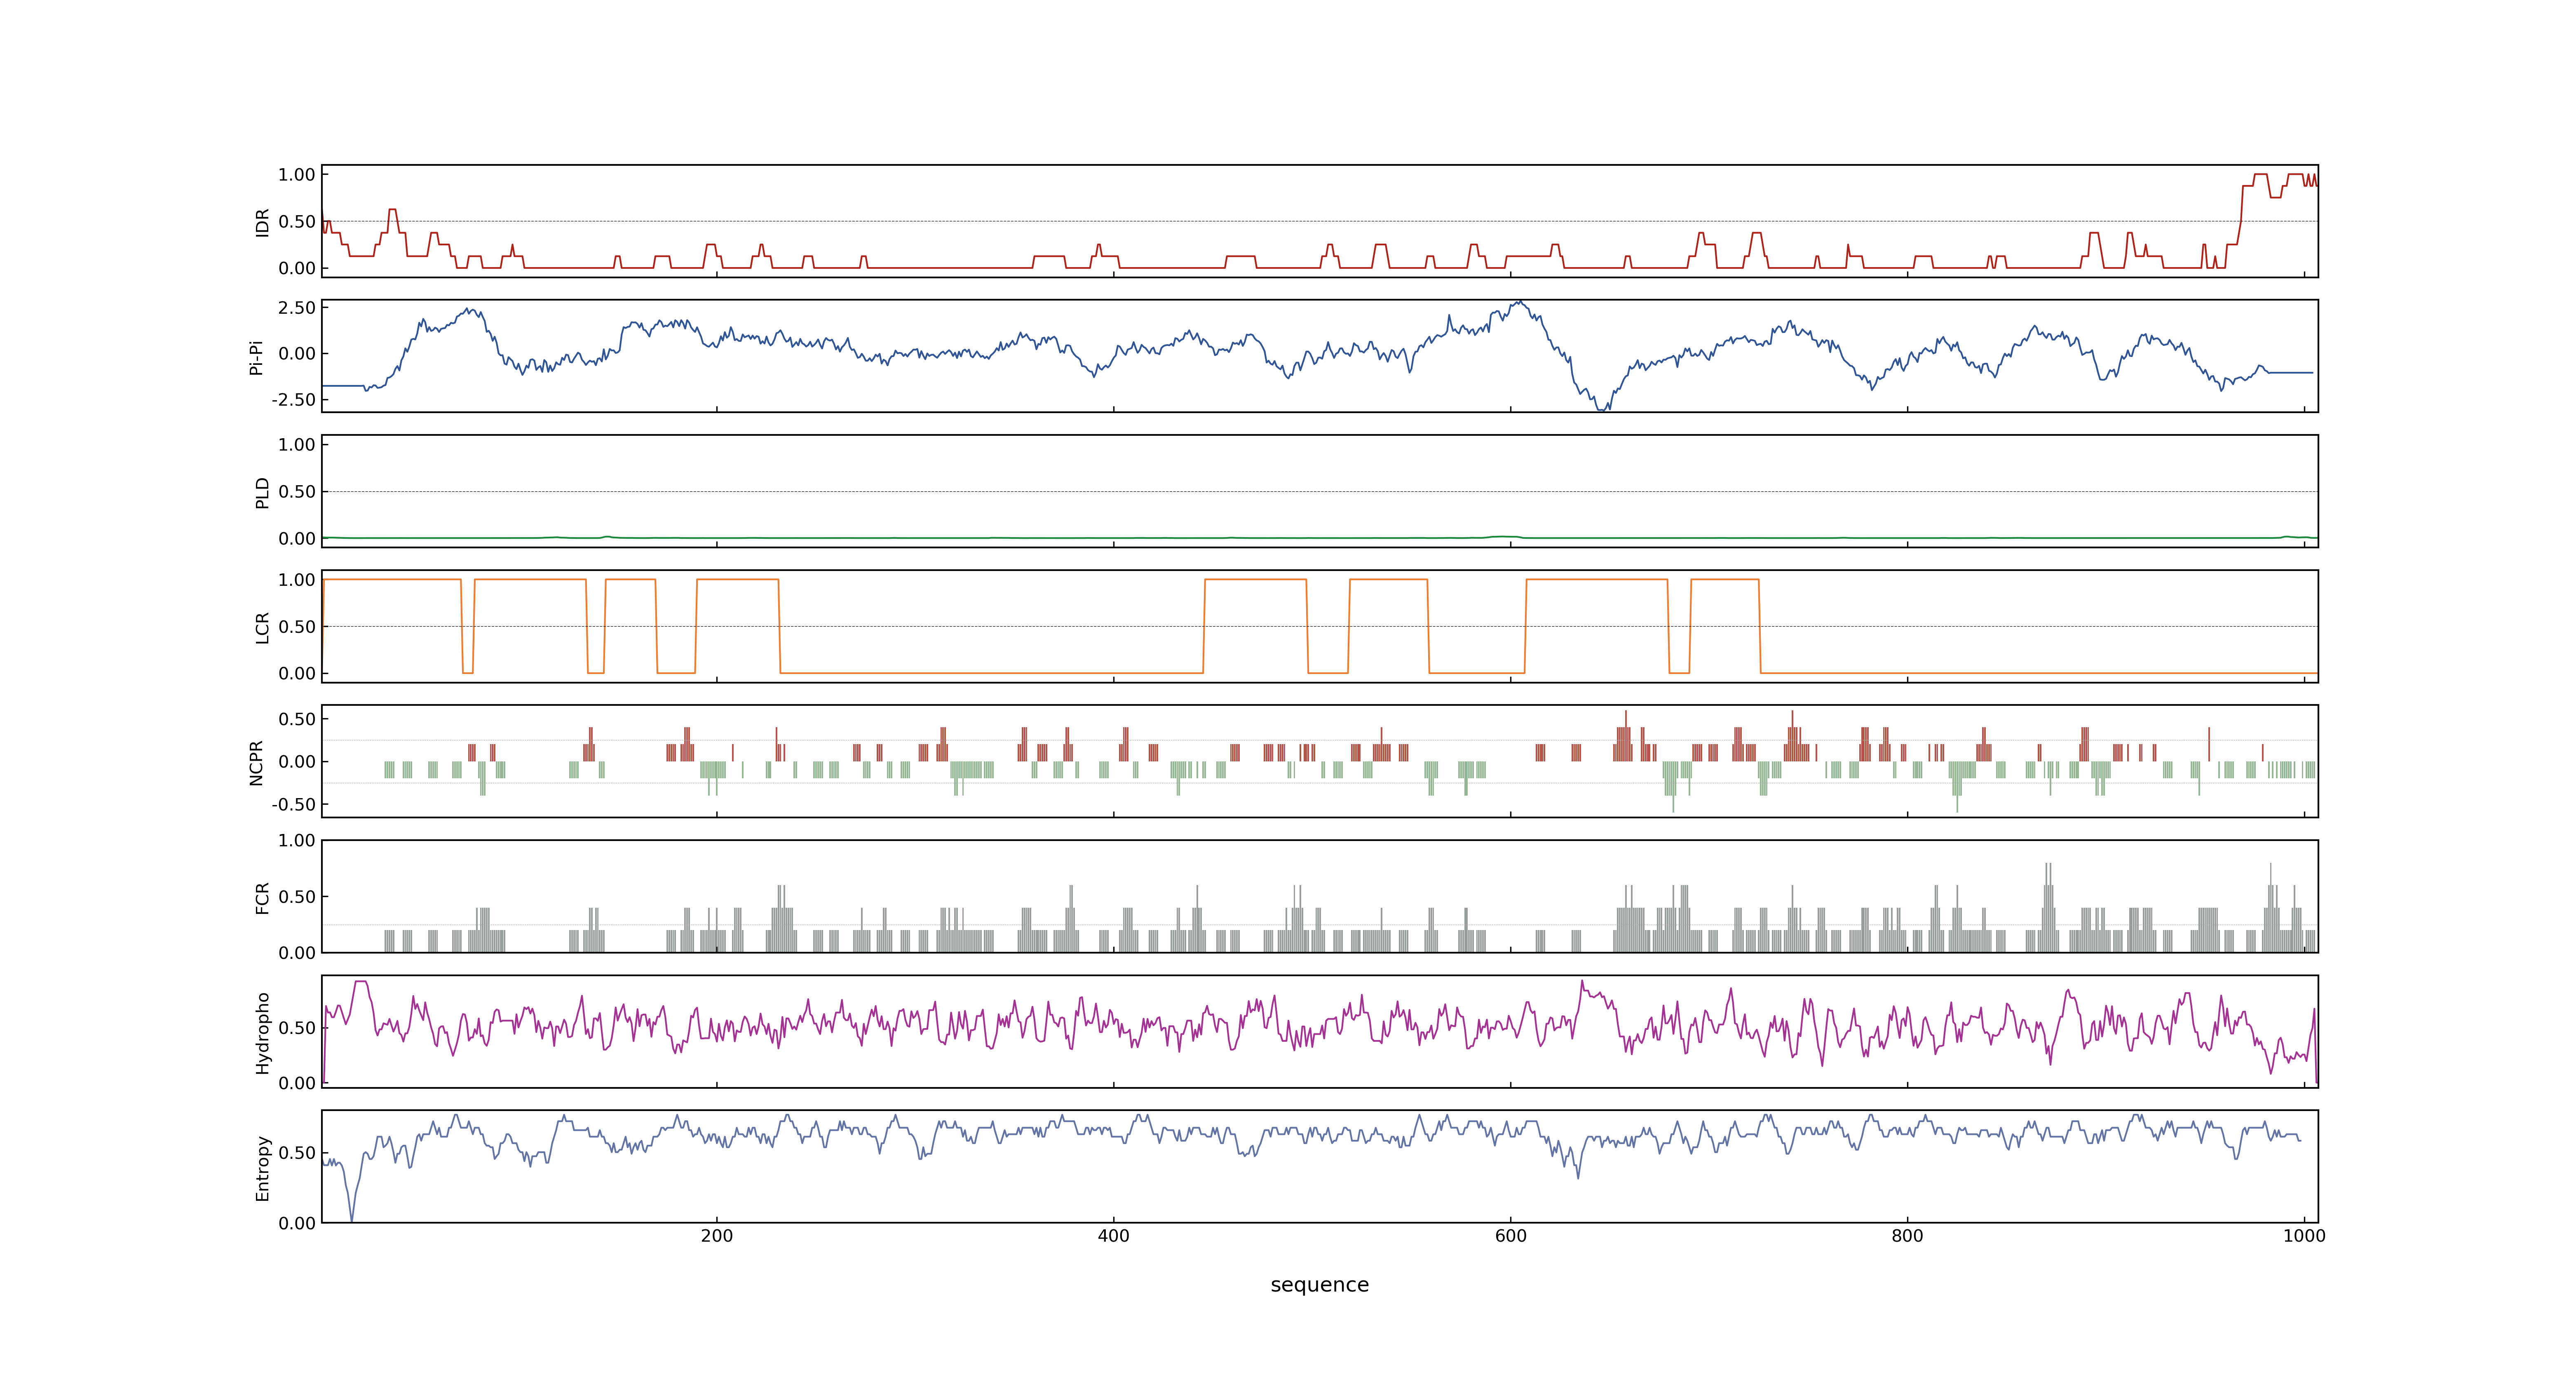Click the 0.50 tick on IDR axis
2576x1374 pixels.
(x=297, y=222)
